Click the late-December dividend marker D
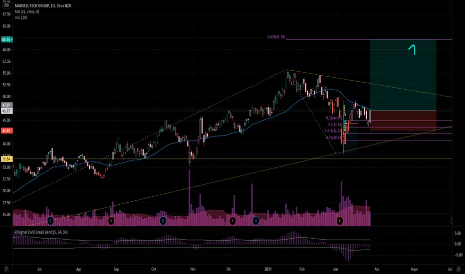 tap(255, 221)
